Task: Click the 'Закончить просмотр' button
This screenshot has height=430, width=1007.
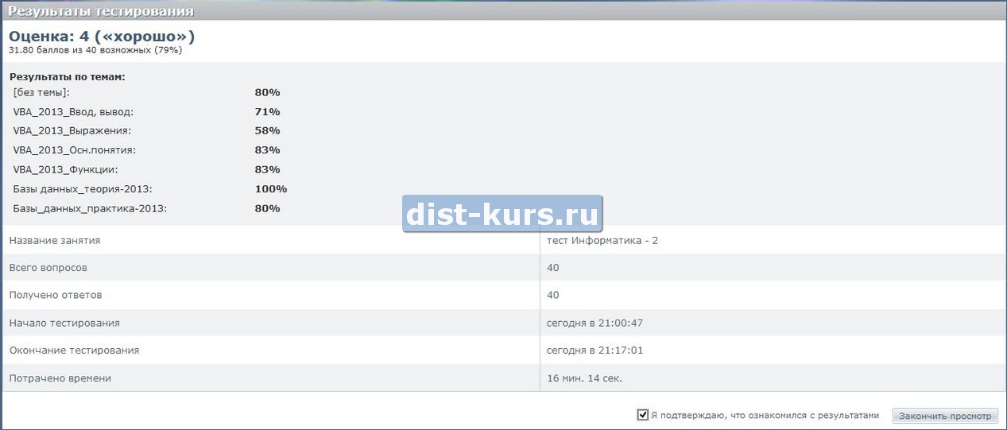Action: click(945, 416)
